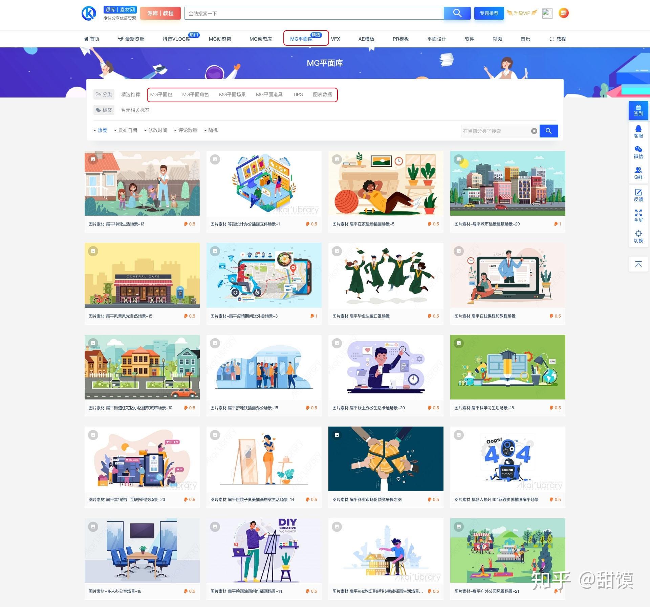Open the Q群 group sidebar icon
This screenshot has height=607, width=650.
[638, 173]
